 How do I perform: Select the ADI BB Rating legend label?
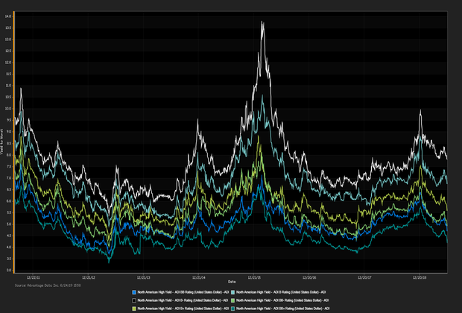click(183, 292)
